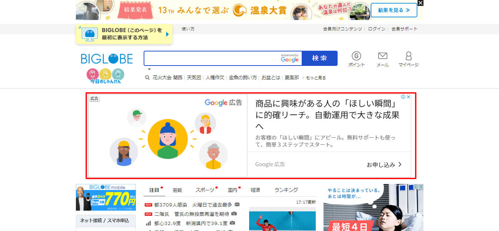Viewport: 499px width, 231px height.
Task: Open headline 都心32.9度 新潟県内で39.1度
Action: click(191, 223)
